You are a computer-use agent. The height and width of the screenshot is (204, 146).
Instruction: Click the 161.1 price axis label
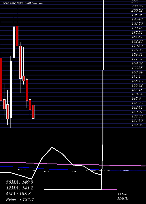coord(137,76)
